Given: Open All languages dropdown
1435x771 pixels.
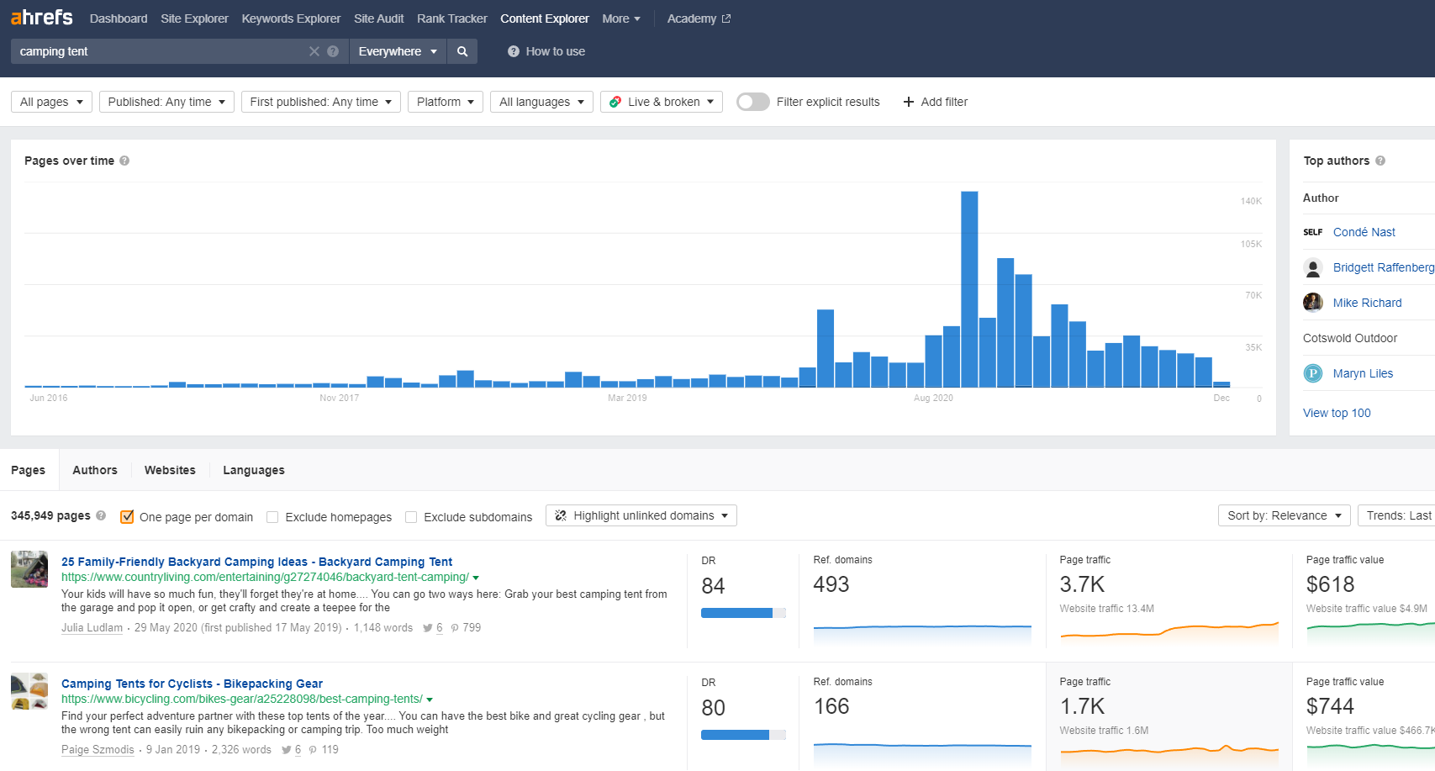Looking at the screenshot, I should pos(541,102).
